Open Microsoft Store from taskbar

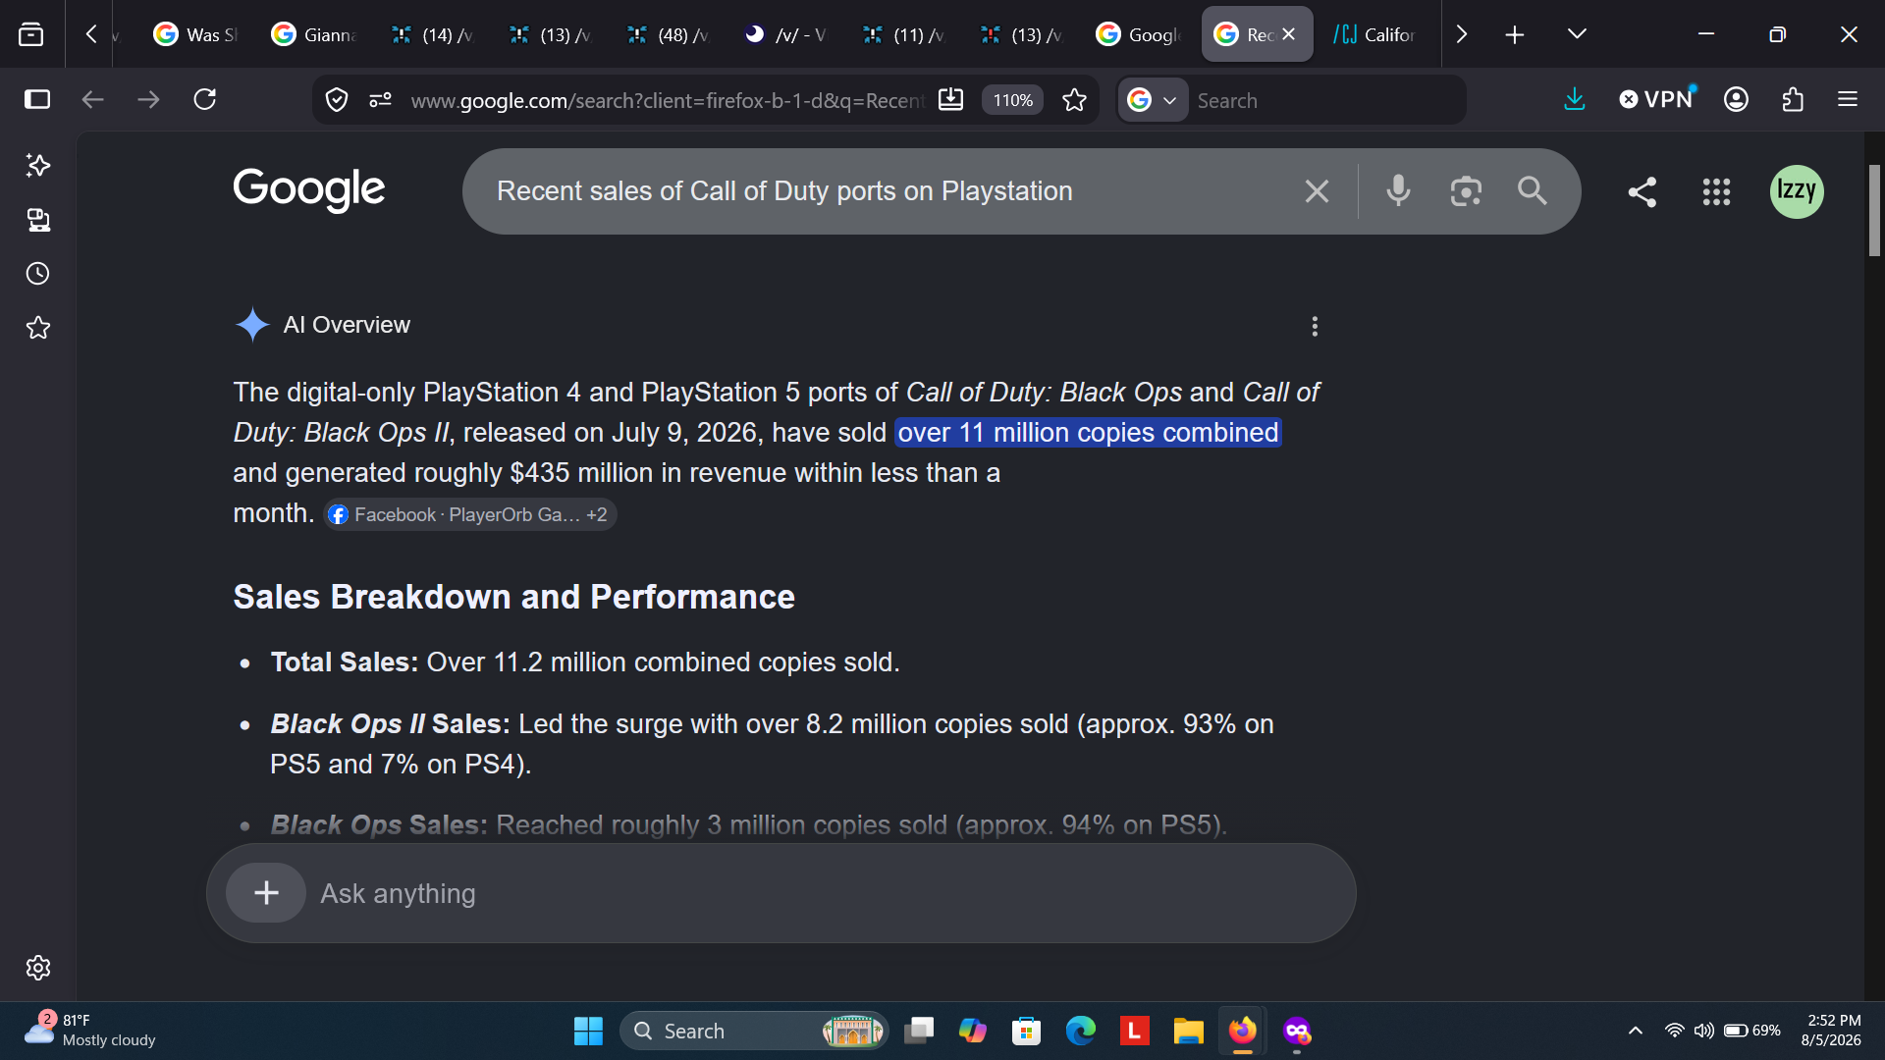point(1026,1031)
